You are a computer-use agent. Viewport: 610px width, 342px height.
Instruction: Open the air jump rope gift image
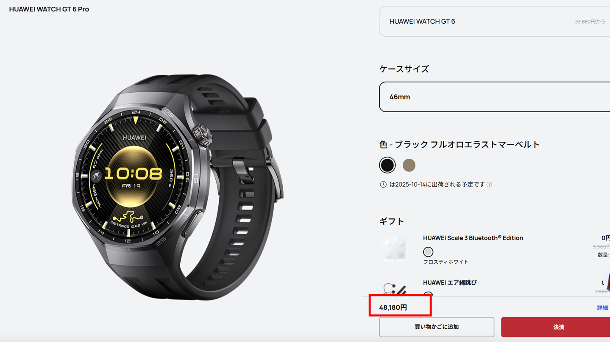point(394,289)
